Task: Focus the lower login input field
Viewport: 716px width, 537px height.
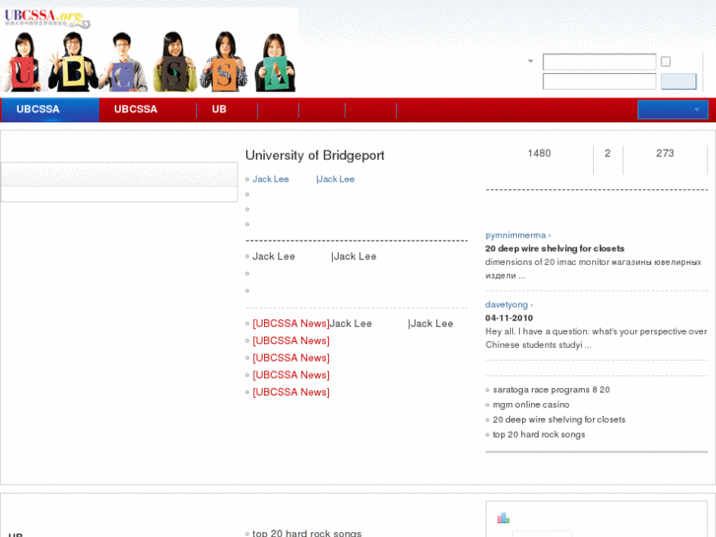Action: pos(599,82)
